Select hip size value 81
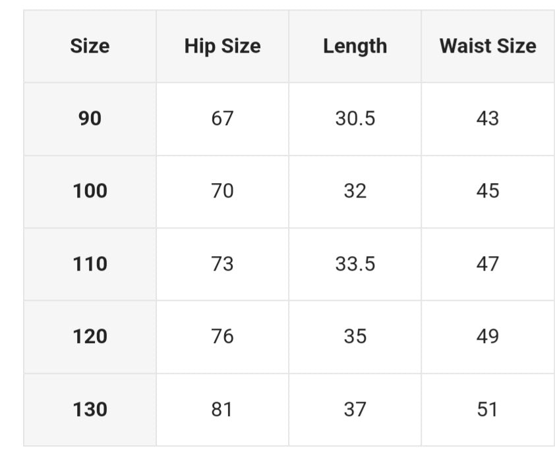Viewport: 555px width, 453px height. click(222, 410)
